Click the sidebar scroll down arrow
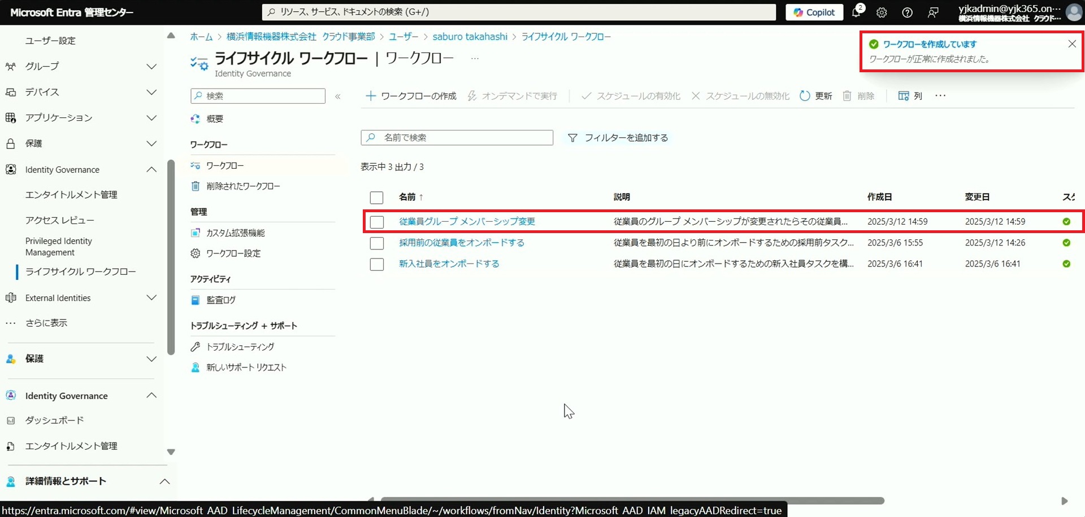This screenshot has height=517, width=1085. coord(171,452)
